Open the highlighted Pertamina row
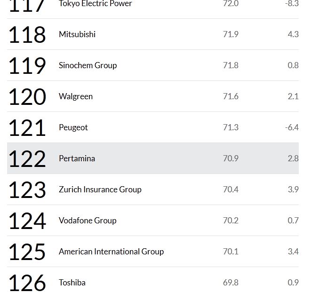311x292 pixels. (x=77, y=158)
